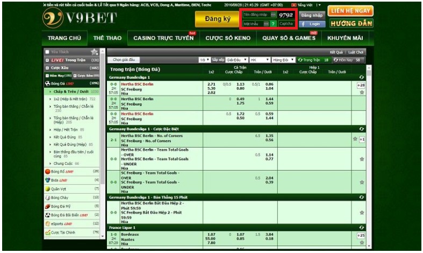Select the baseball icon for Bóng Chày
The image size is (423, 253).
48,198
